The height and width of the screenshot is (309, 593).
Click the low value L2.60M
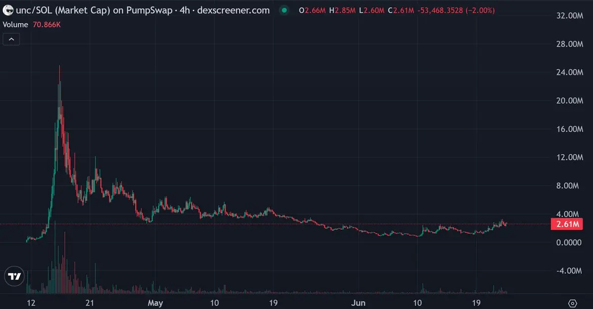372,10
